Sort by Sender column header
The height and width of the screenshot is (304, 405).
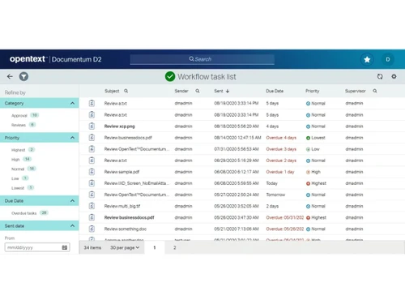181,91
